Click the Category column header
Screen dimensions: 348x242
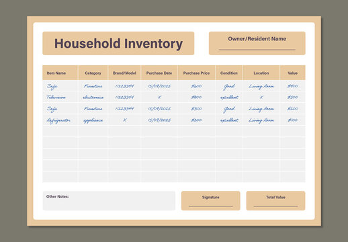pyautogui.click(x=93, y=73)
